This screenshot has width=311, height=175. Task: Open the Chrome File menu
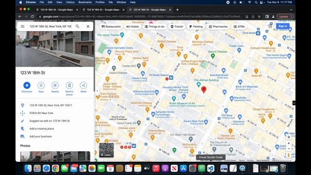[x=42, y=2]
